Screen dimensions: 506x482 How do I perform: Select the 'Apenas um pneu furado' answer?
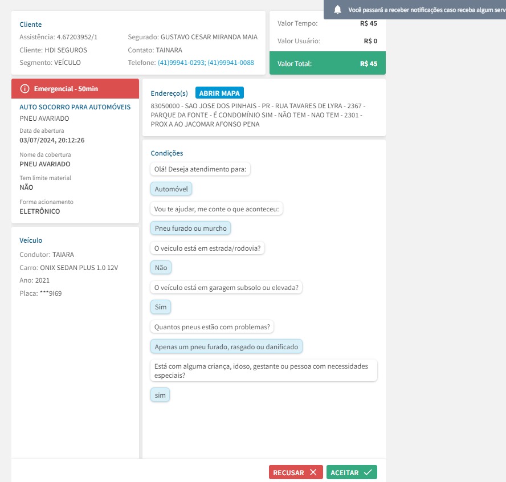227,346
